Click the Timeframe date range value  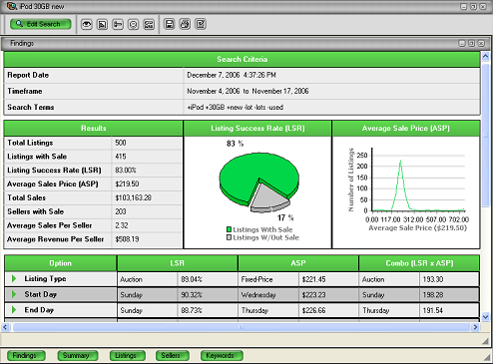tap(247, 91)
